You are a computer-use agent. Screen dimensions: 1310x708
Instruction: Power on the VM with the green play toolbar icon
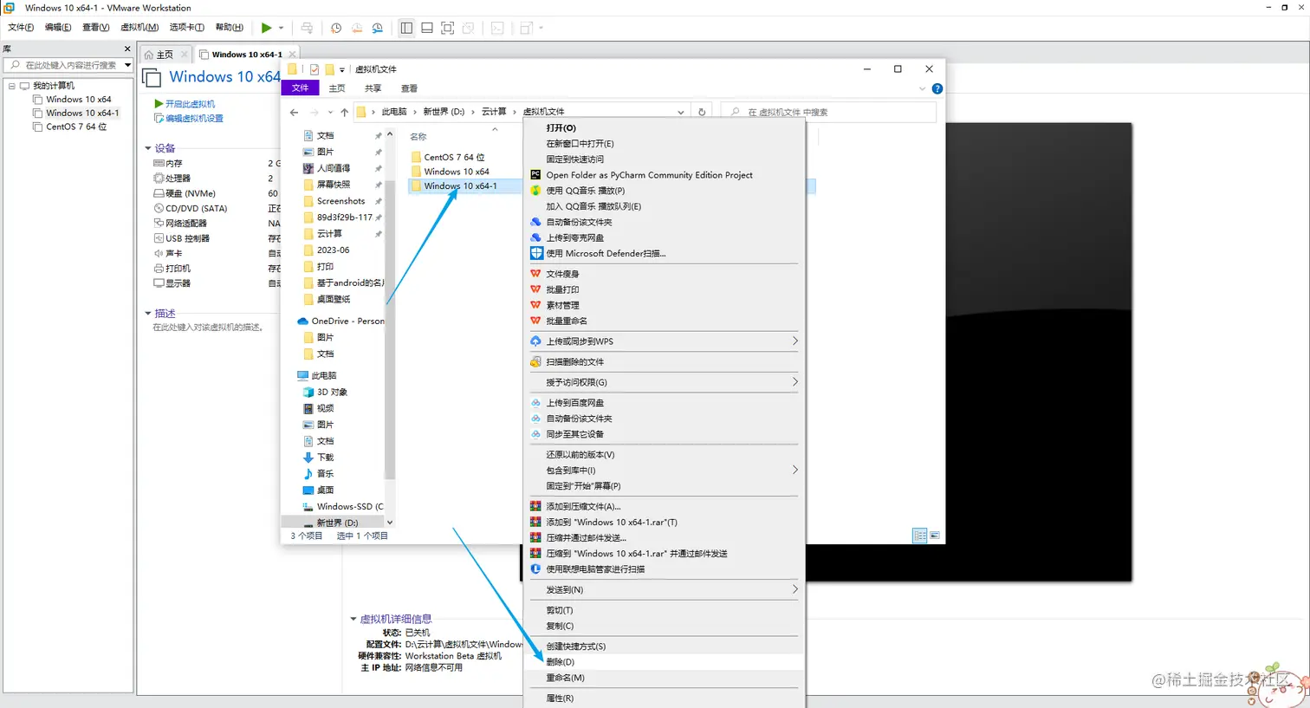[267, 28]
